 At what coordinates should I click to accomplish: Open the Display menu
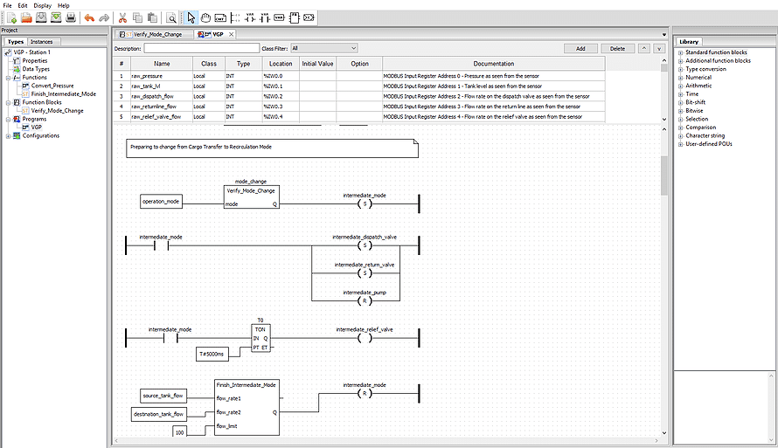click(x=43, y=5)
